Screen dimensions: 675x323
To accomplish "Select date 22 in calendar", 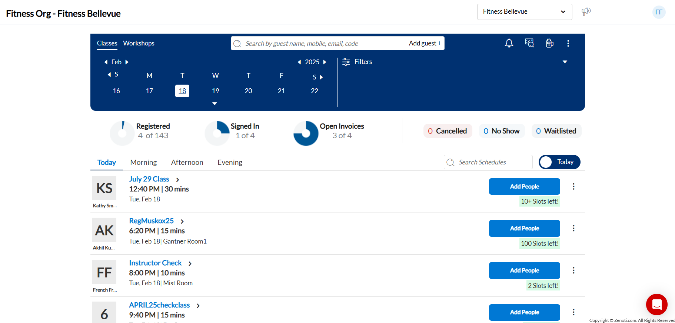I will coord(315,91).
